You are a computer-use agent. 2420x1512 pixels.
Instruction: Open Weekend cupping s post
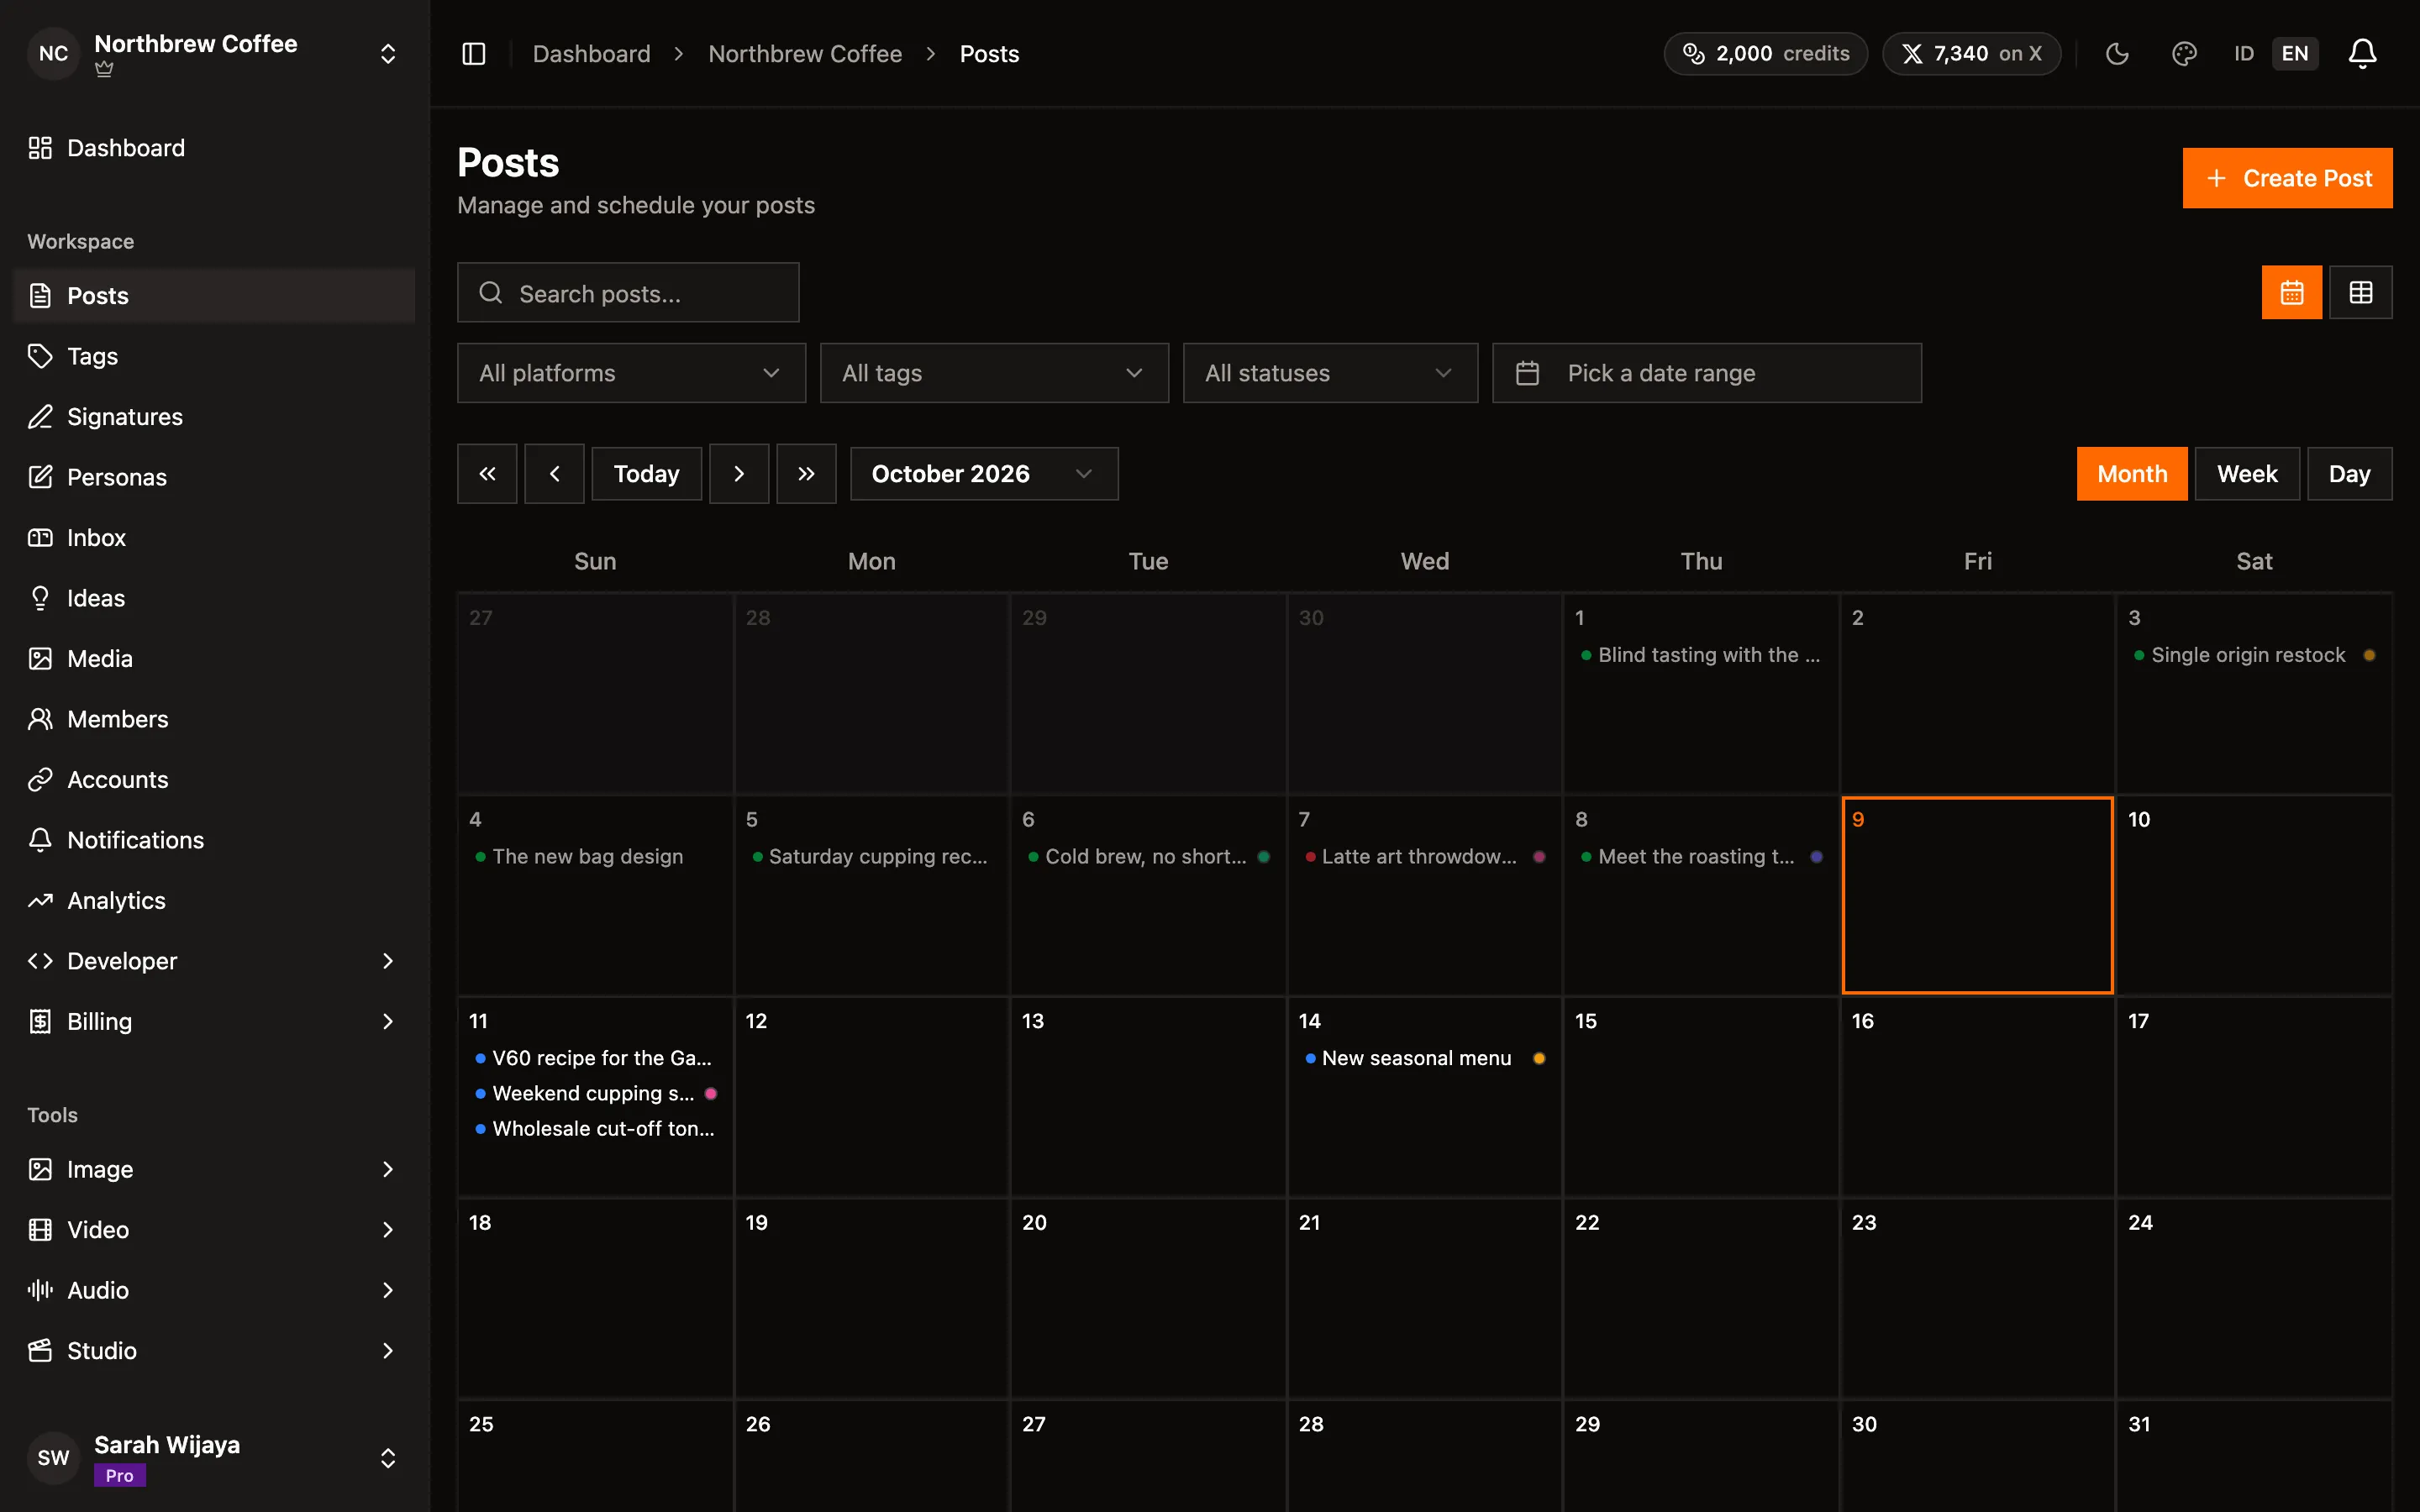tap(595, 1093)
